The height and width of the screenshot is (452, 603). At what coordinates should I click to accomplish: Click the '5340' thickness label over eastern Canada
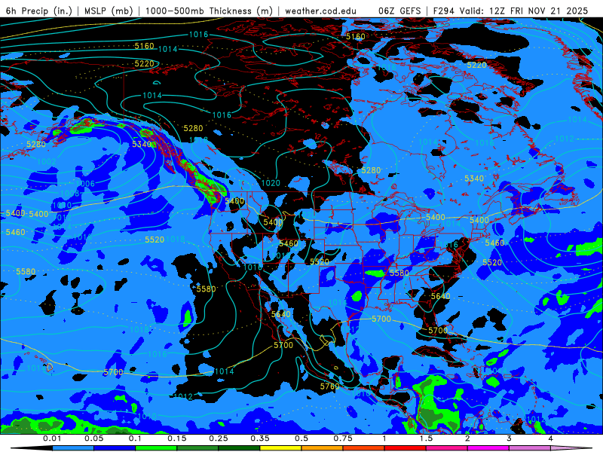474,179
